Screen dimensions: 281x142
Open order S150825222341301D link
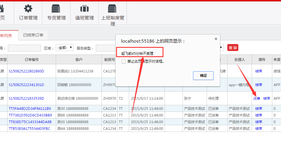(26, 85)
